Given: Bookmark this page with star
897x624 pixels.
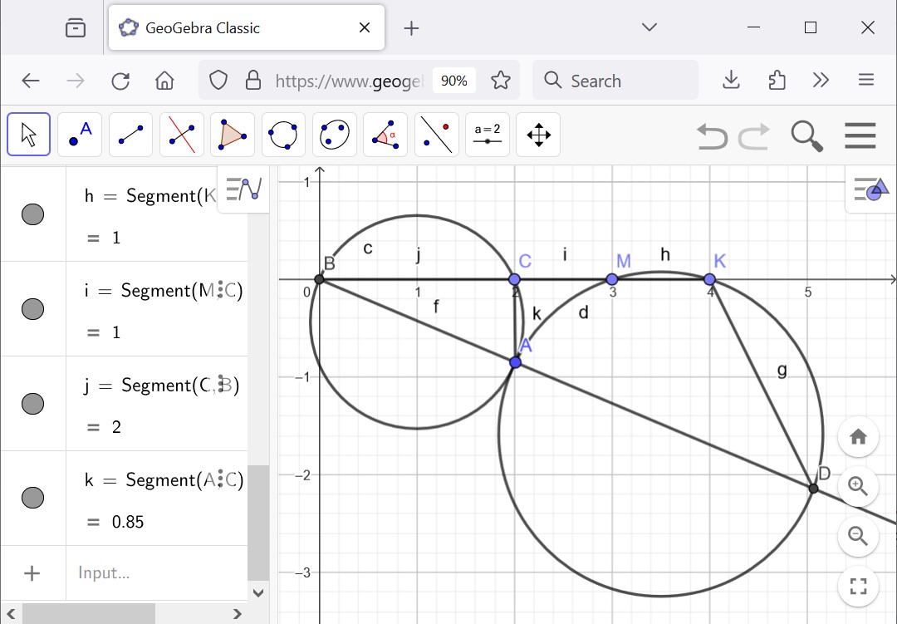Looking at the screenshot, I should tap(501, 81).
